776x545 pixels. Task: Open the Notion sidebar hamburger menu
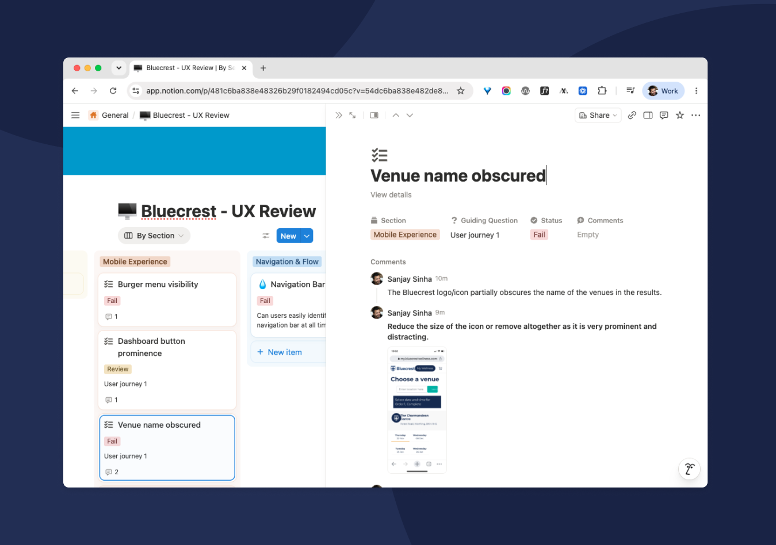[75, 115]
